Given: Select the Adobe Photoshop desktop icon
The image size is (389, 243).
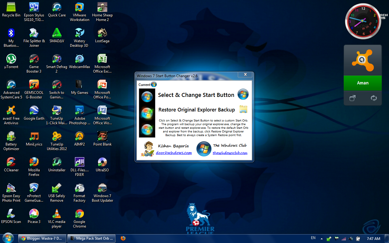Looking at the screenshot, I should coord(80,115).
